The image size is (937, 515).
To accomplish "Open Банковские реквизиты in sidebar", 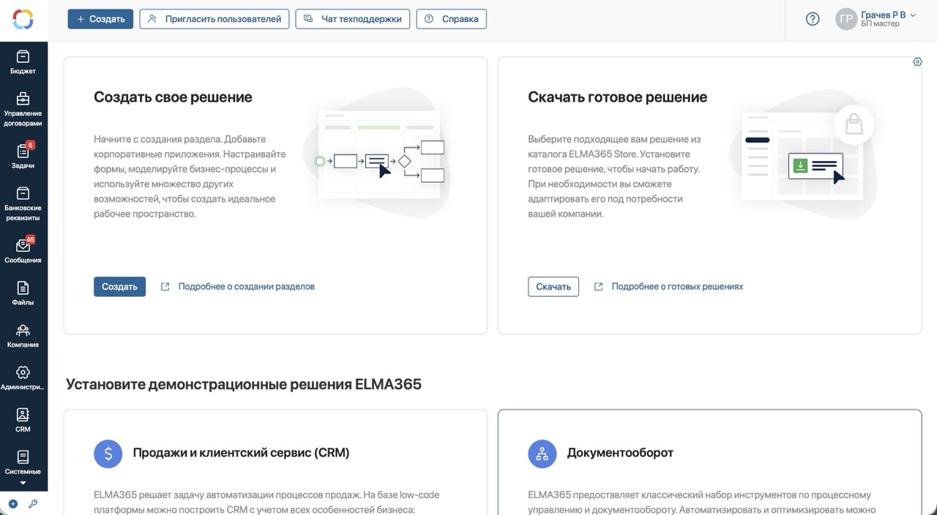I will (23, 203).
